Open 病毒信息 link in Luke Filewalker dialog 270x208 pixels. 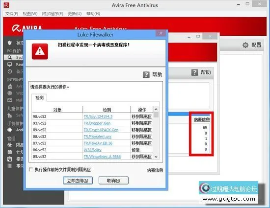pos(155,170)
